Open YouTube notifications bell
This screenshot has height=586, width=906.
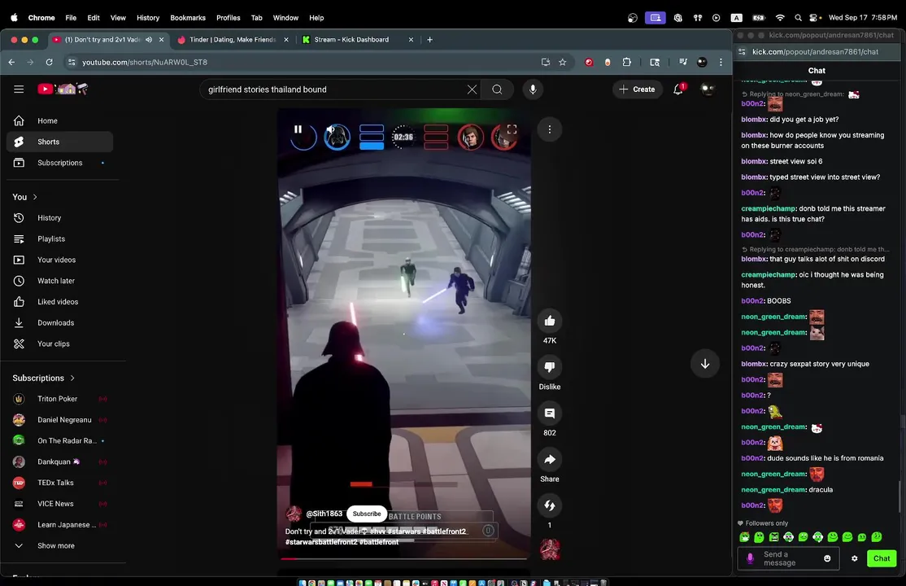coord(678,89)
